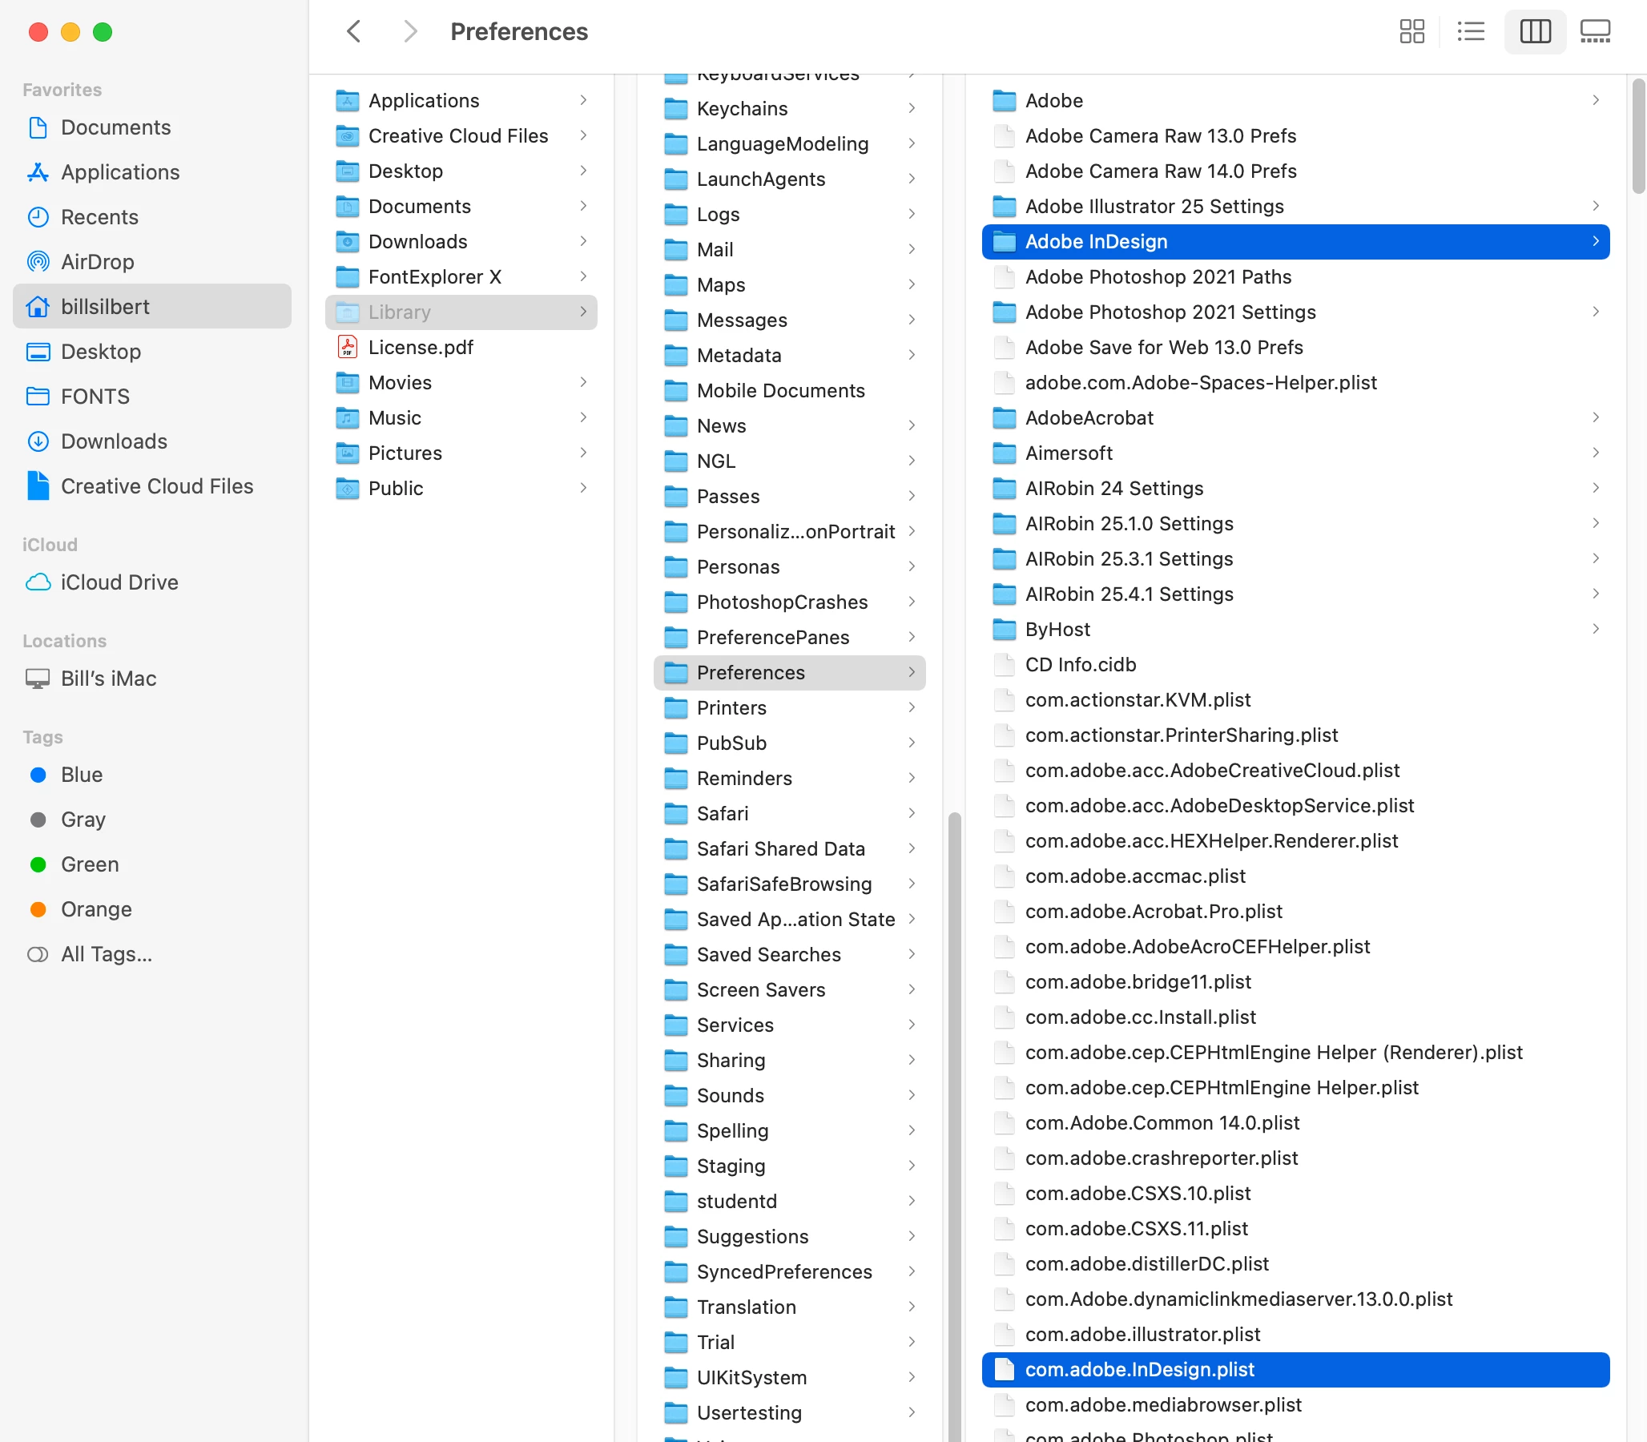This screenshot has width=1647, height=1442.
Task: Show All Tags in sidebar
Action: click(107, 953)
